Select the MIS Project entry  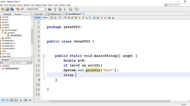(x=6, y=54)
